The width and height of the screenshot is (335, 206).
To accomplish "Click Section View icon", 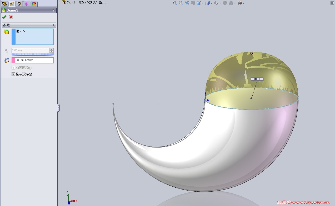I will click(193, 3).
